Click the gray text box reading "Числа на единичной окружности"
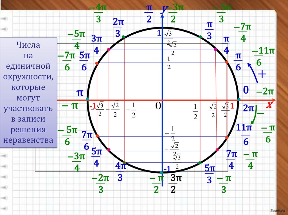The image size is (288, 215). tap(28, 93)
